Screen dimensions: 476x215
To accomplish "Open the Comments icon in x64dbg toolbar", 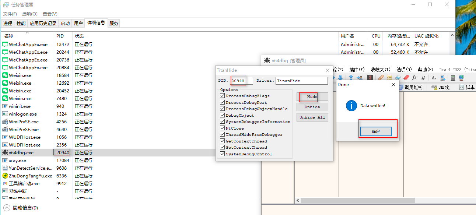I will coord(389,78).
